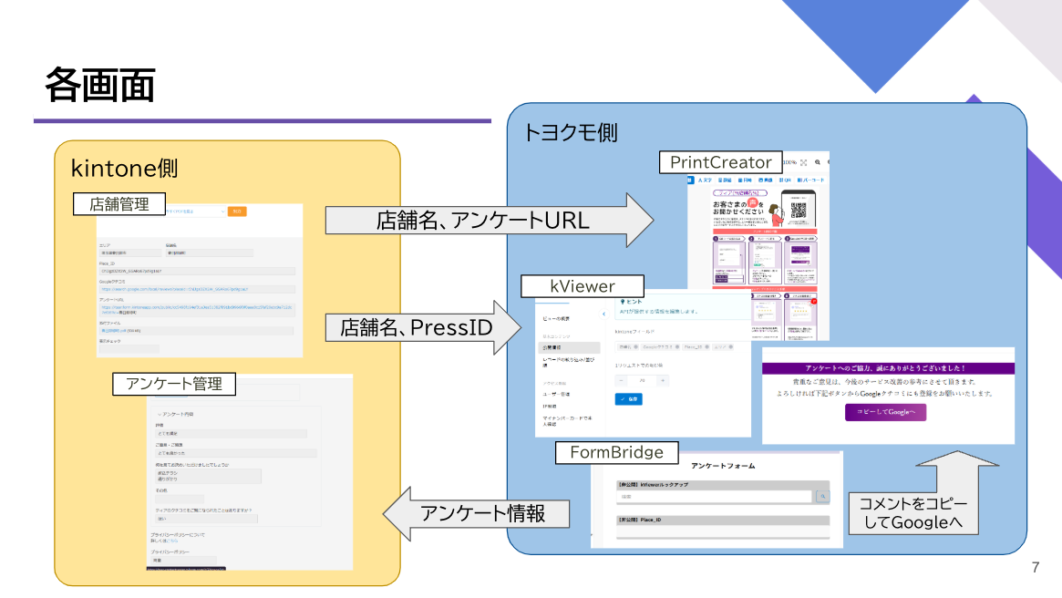Click the 店頭チラシ 通りがかり answer box
The height and width of the screenshot is (598, 1062).
209,476
